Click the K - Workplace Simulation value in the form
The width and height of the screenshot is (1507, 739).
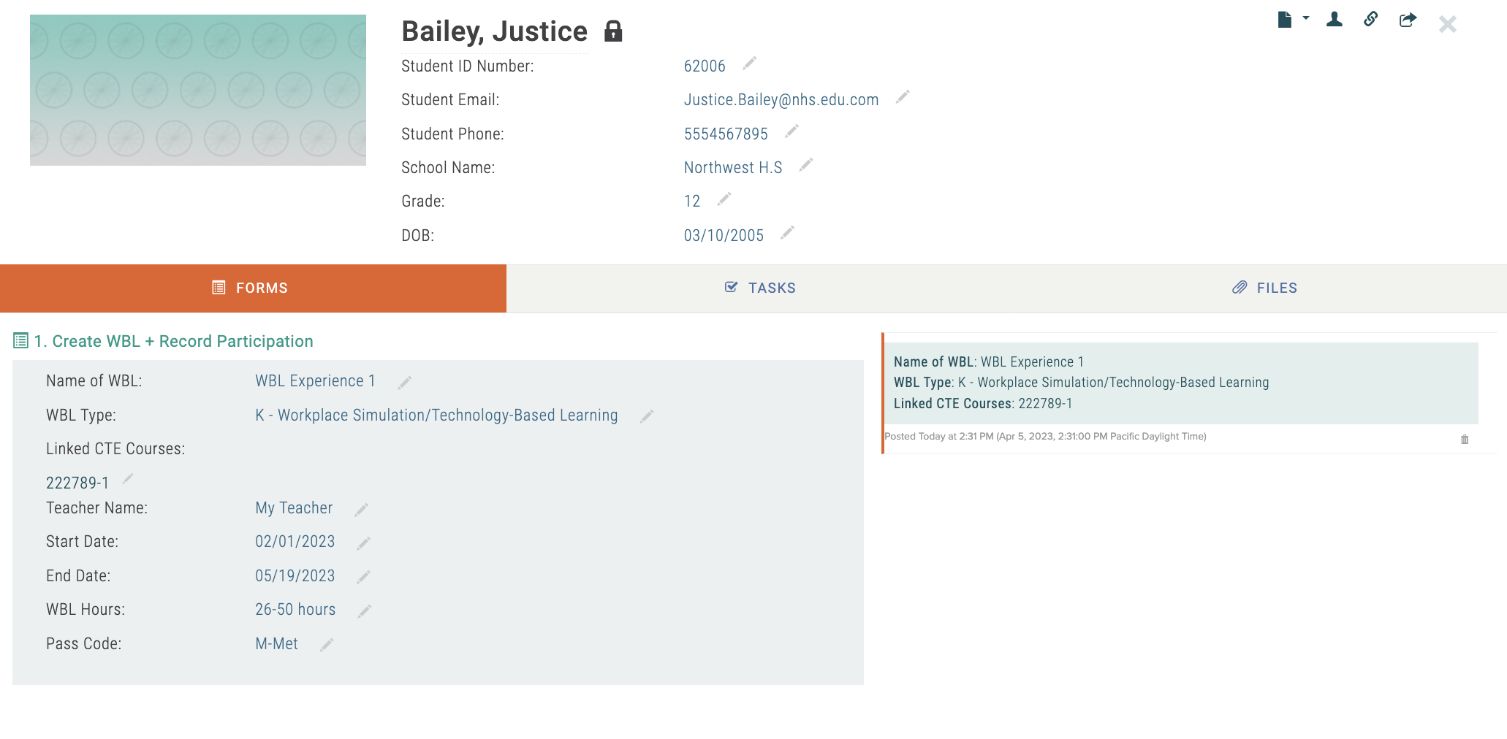pyautogui.click(x=436, y=416)
